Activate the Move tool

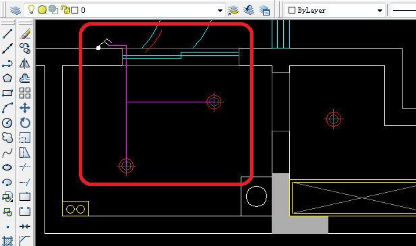tap(25, 108)
